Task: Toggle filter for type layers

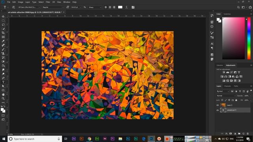Action: click(240, 91)
